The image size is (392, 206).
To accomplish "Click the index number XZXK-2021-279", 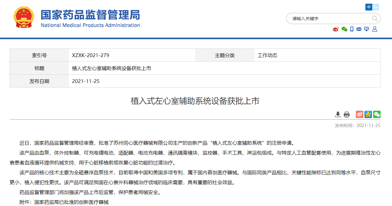I will 91,56.
